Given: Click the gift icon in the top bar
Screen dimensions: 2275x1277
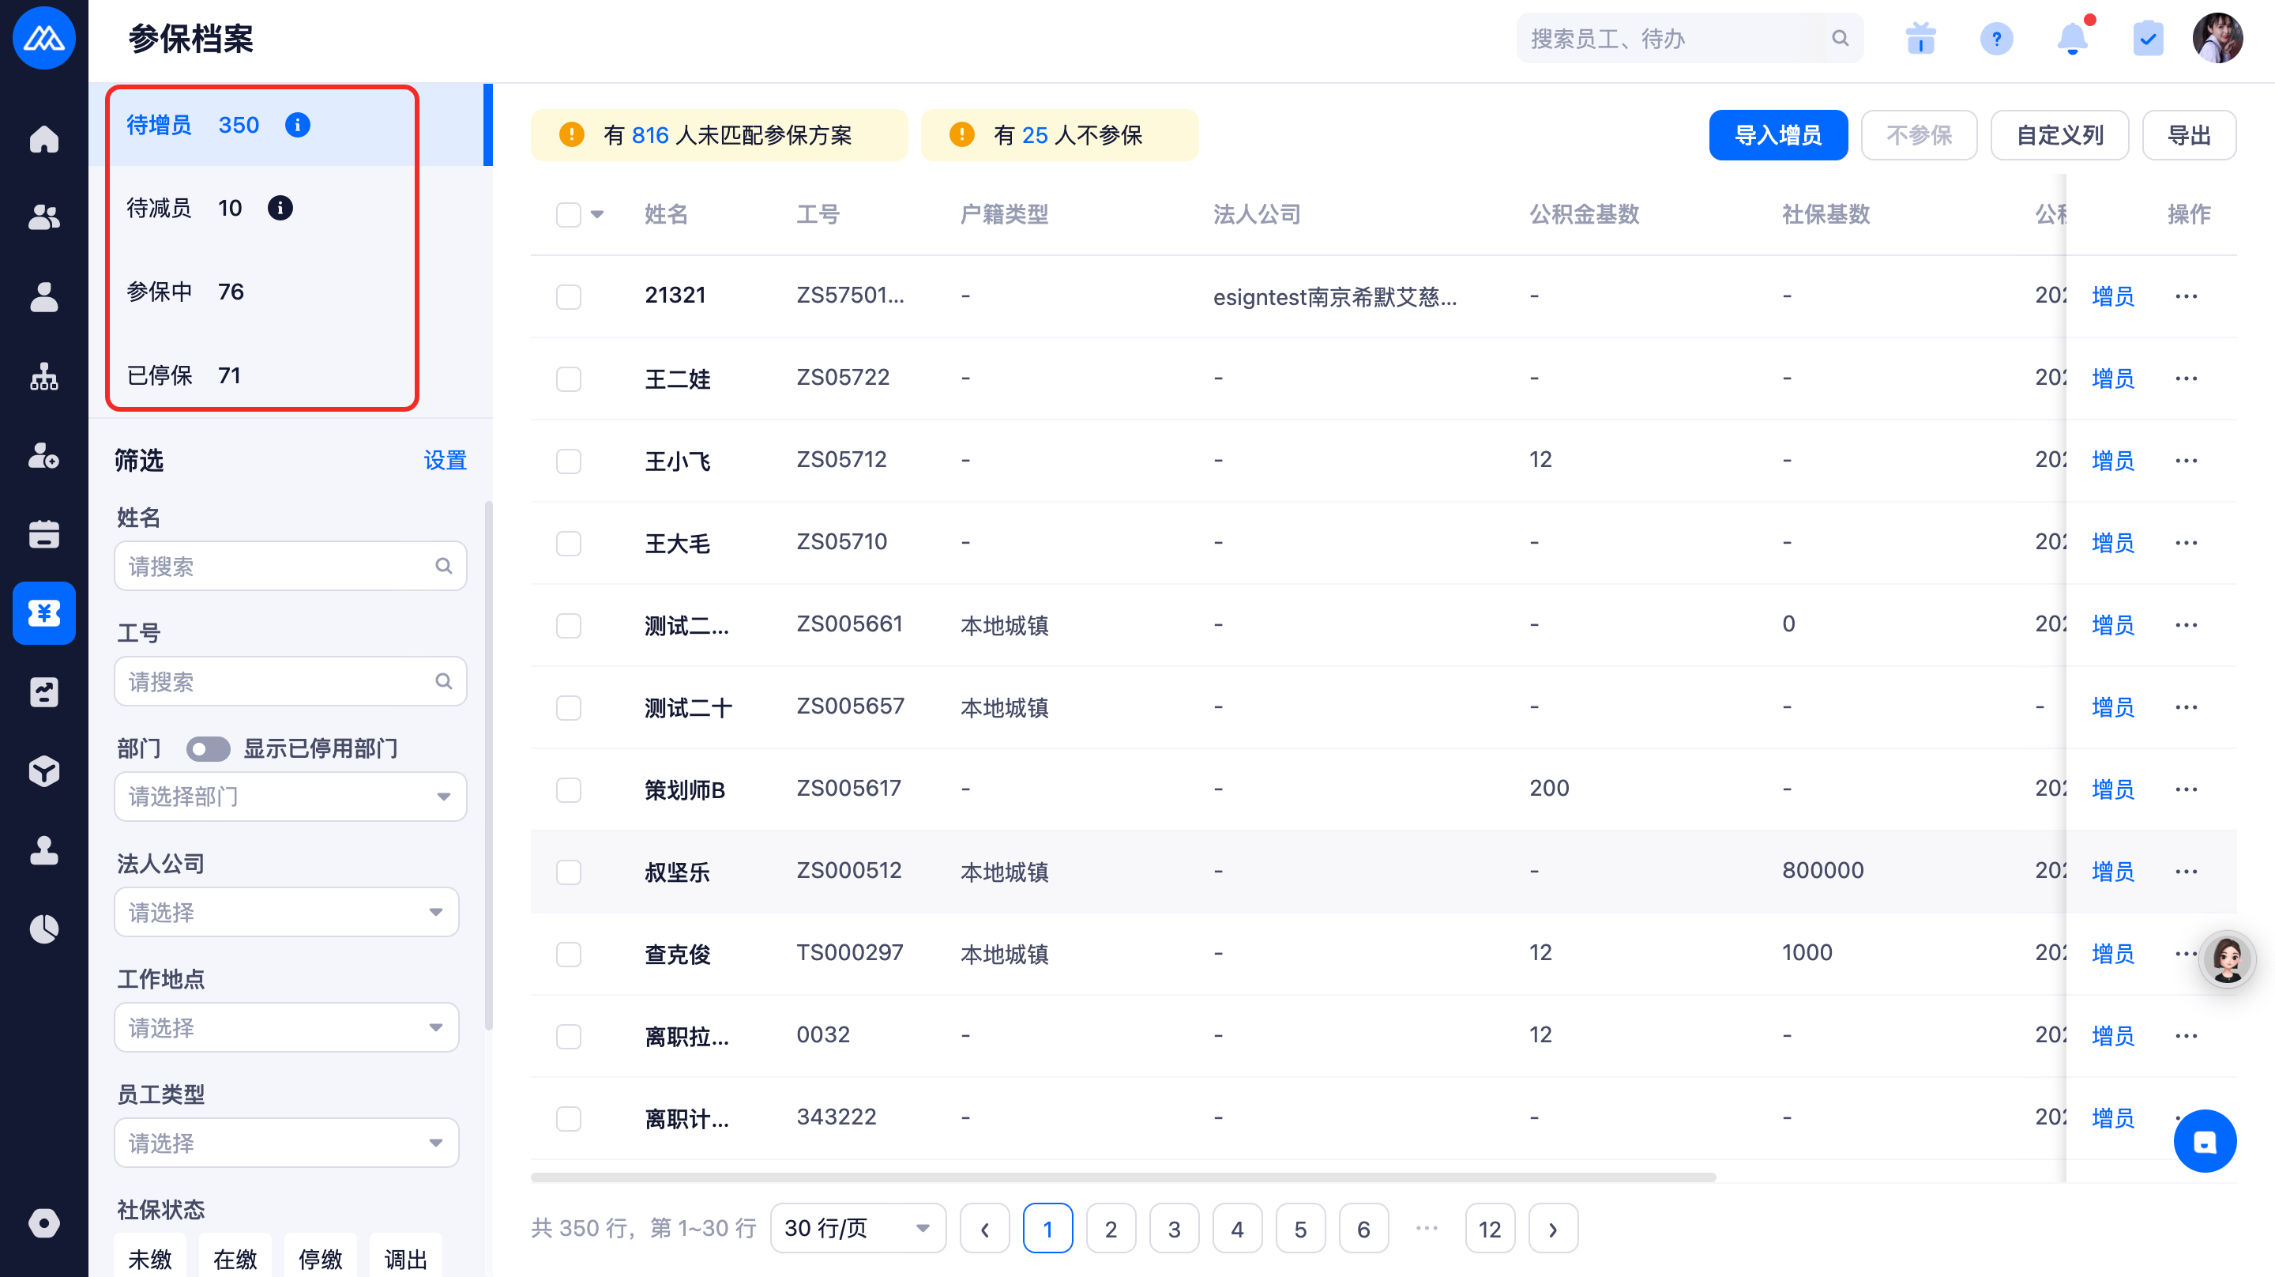Looking at the screenshot, I should pyautogui.click(x=1920, y=39).
